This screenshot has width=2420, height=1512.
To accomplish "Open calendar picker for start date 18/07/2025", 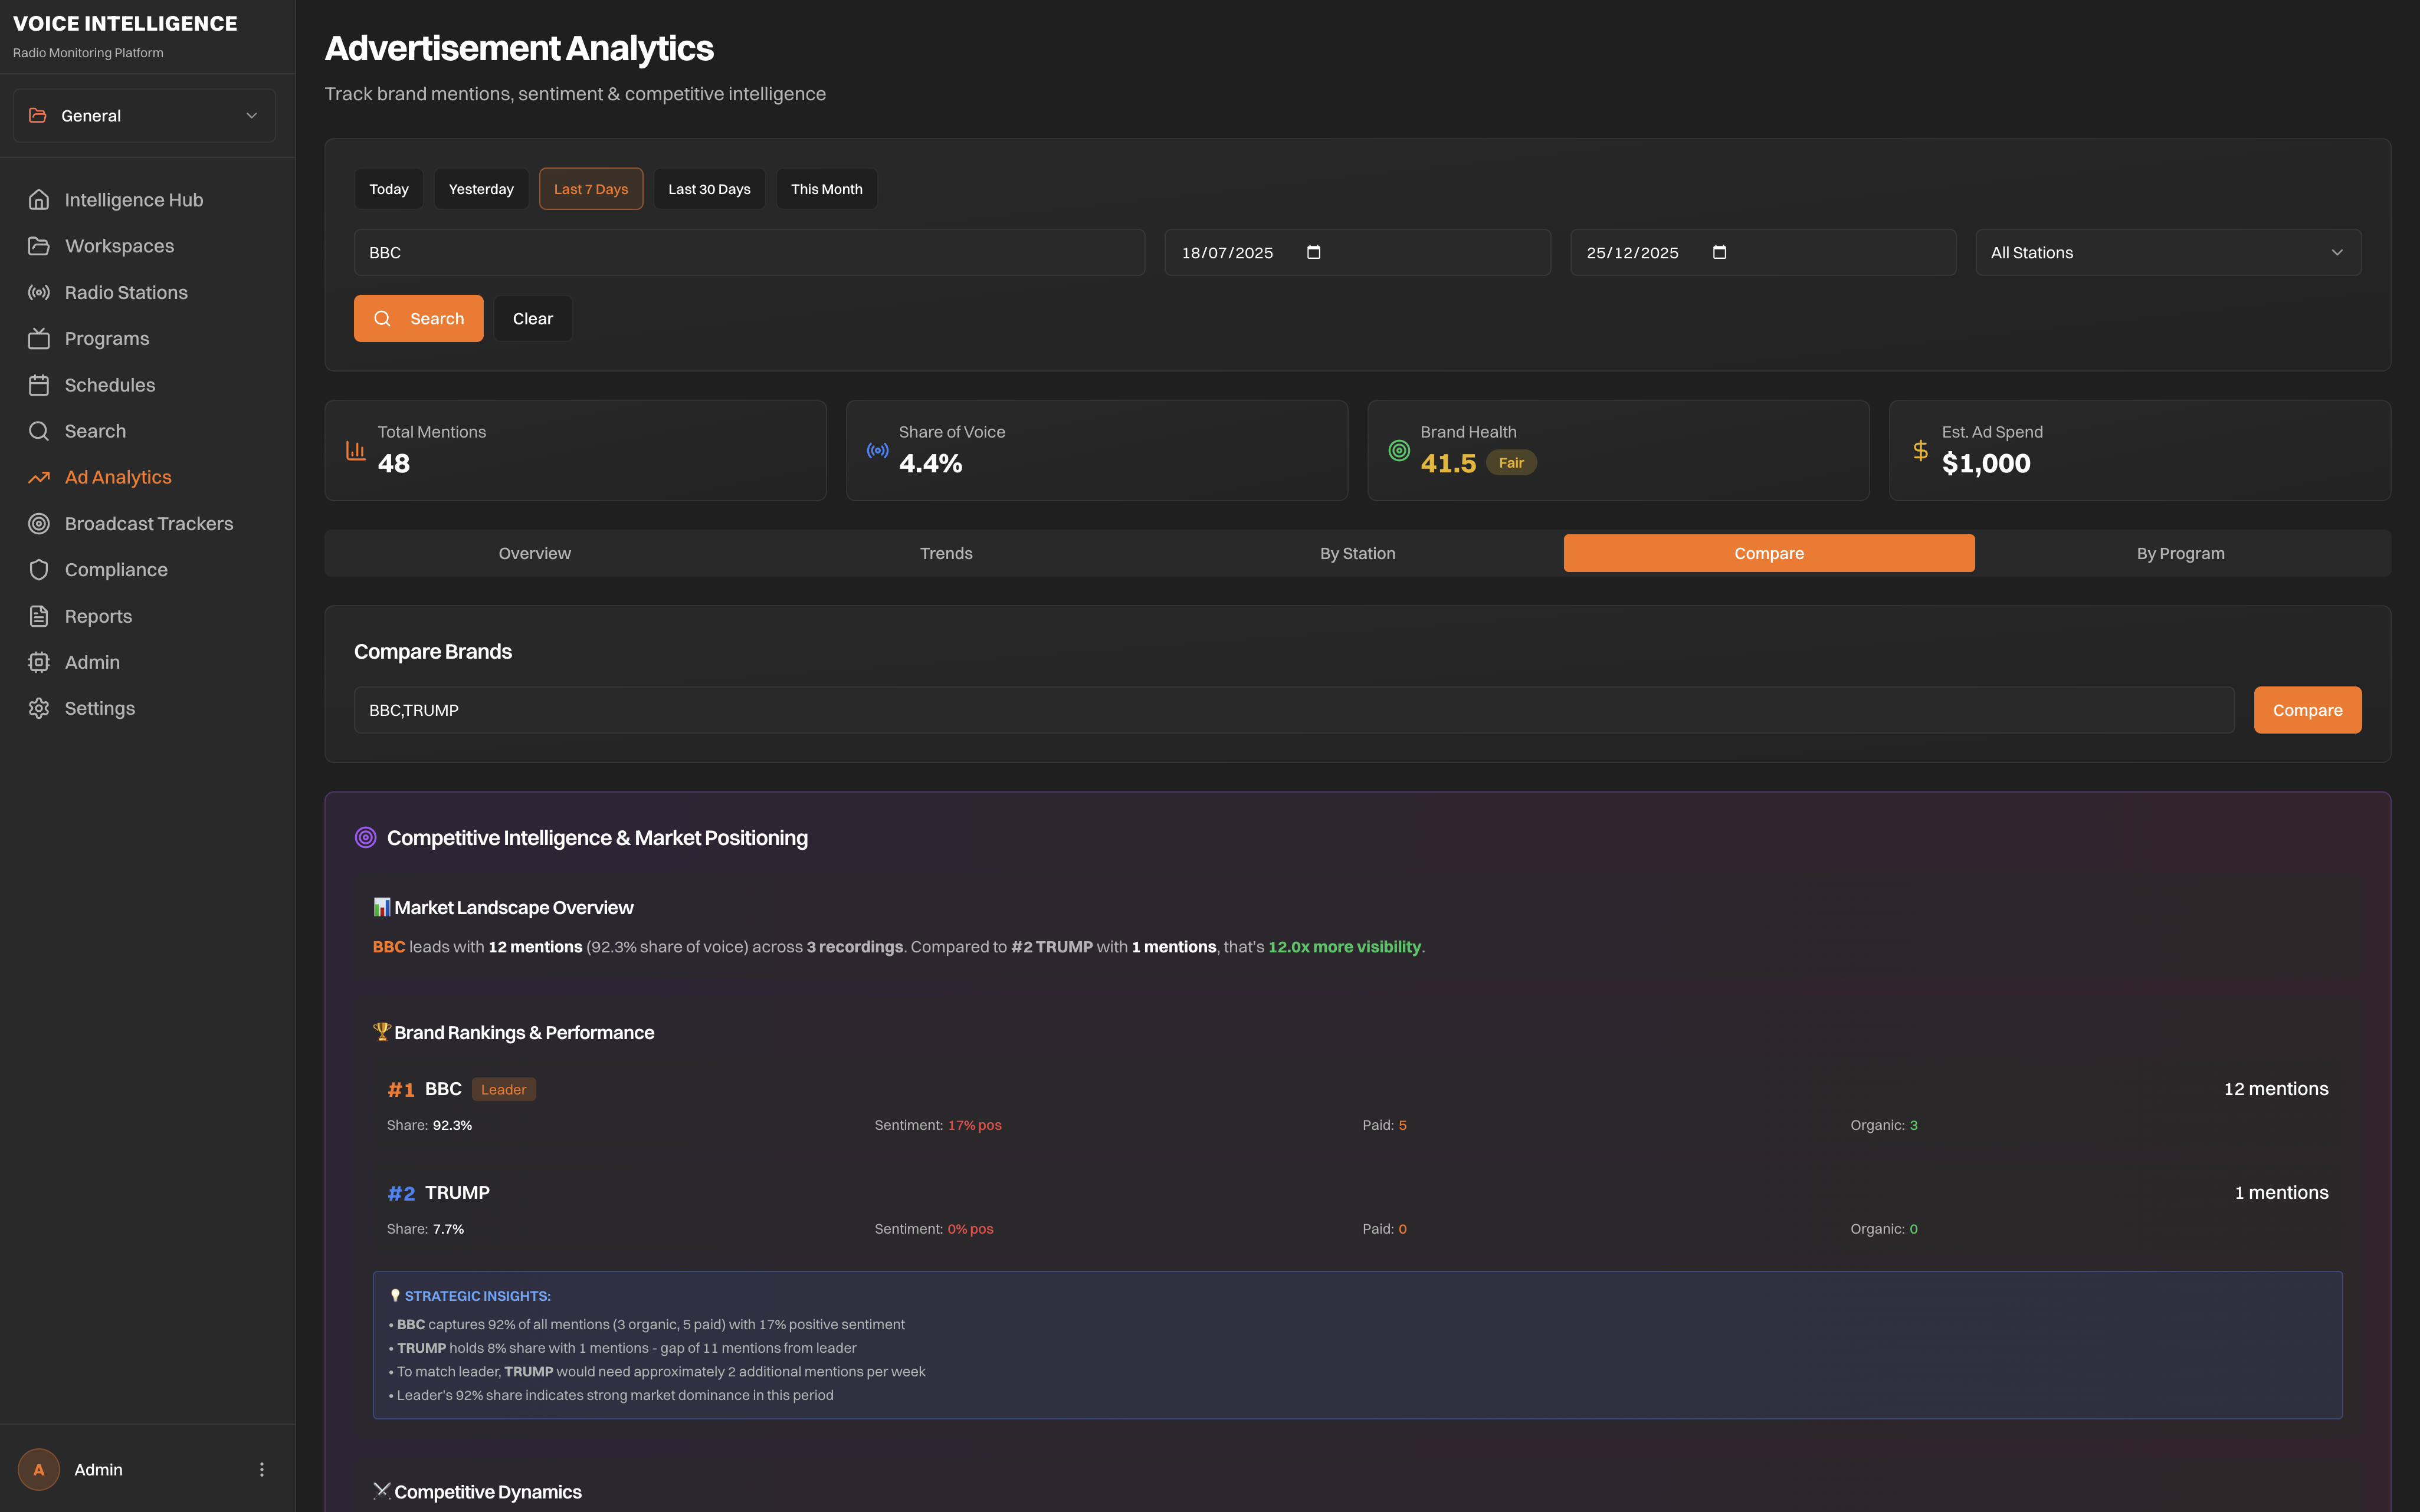I will pos(1314,252).
